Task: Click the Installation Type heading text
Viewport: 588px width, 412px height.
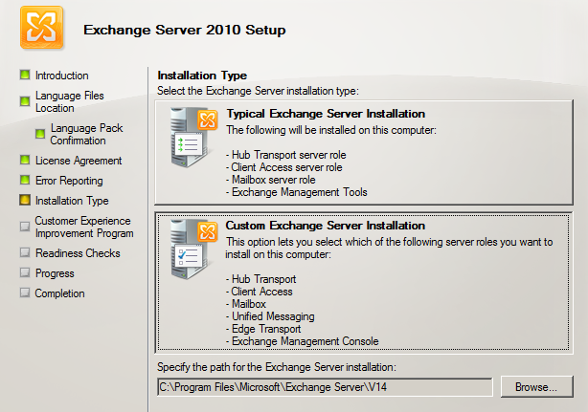Action: click(x=202, y=76)
